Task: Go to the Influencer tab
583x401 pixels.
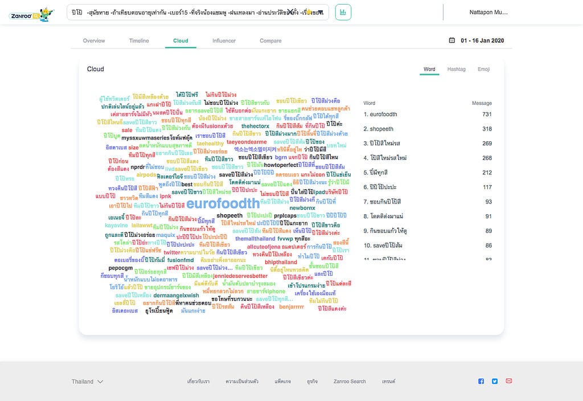Action: 224,40
